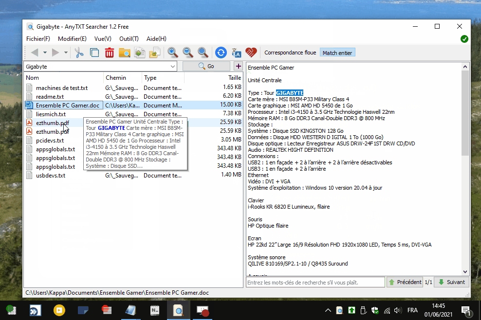Open the back history dropdown arrow

click(45, 53)
